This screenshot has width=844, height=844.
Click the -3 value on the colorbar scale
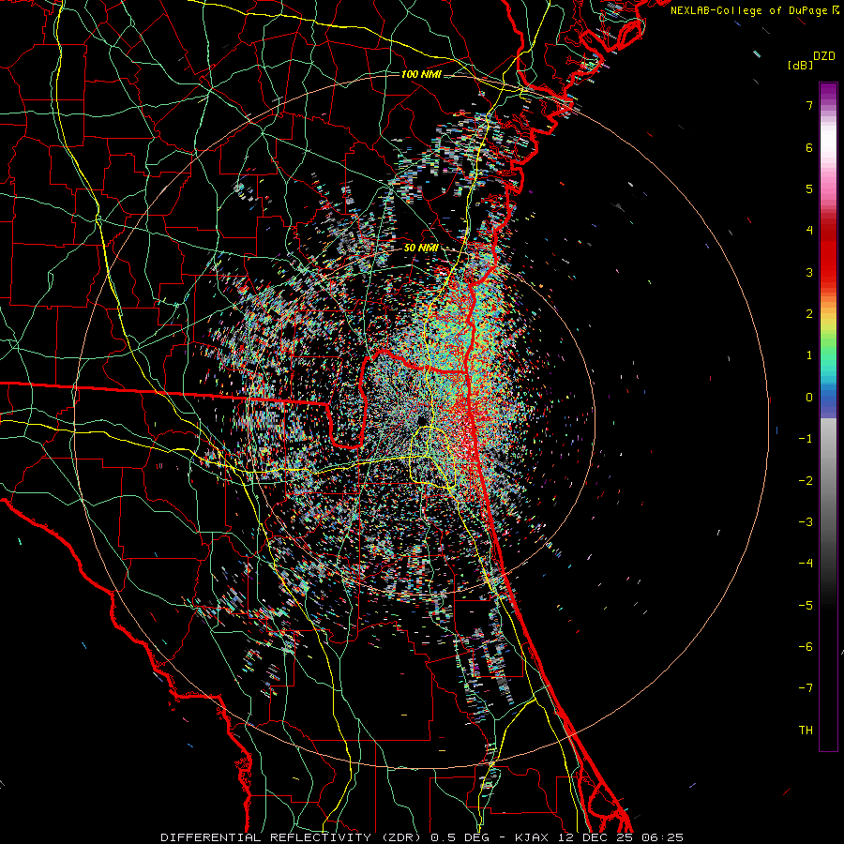(x=806, y=522)
